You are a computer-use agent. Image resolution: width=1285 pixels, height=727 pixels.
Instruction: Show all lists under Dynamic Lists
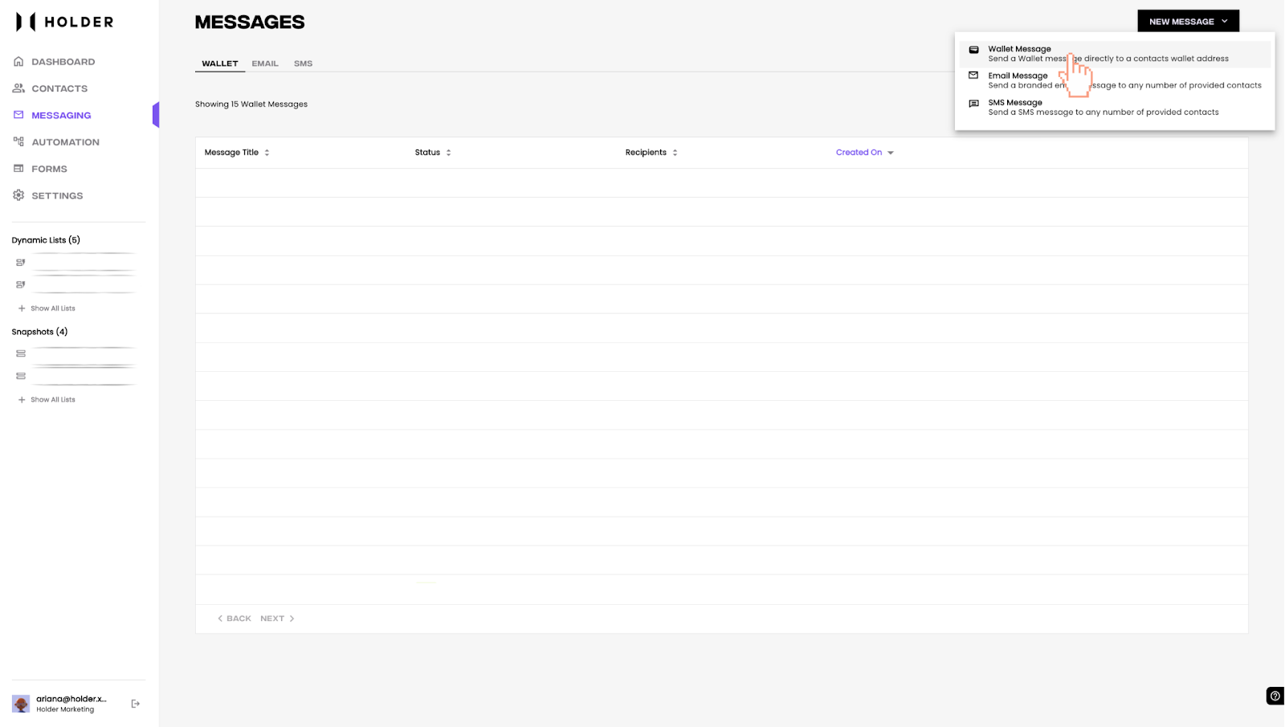47,308
